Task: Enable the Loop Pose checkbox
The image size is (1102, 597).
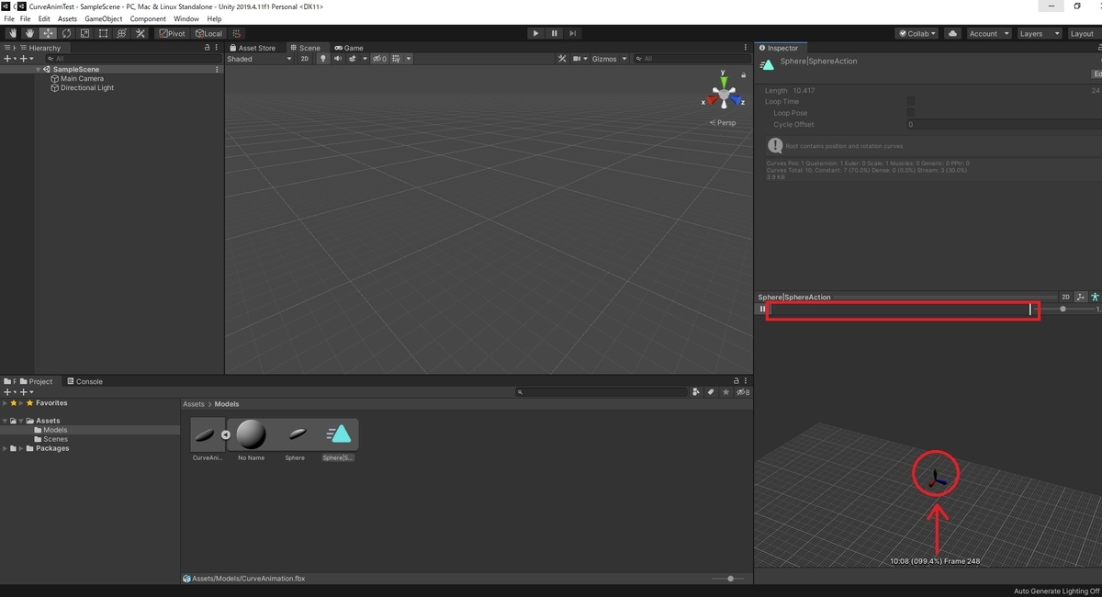Action: 911,113
